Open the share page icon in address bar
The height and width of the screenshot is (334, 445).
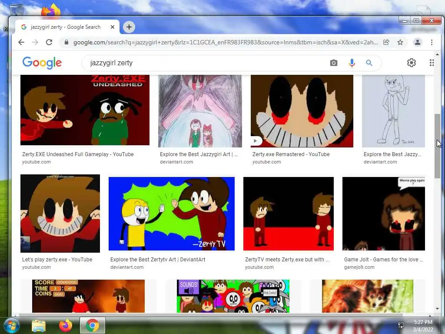386,42
